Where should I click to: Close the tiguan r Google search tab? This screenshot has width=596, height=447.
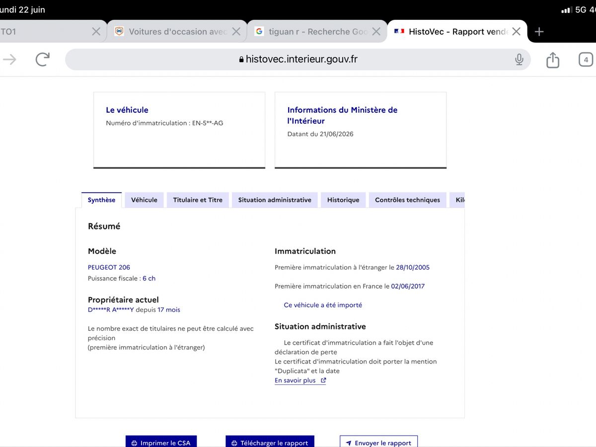[376, 32]
